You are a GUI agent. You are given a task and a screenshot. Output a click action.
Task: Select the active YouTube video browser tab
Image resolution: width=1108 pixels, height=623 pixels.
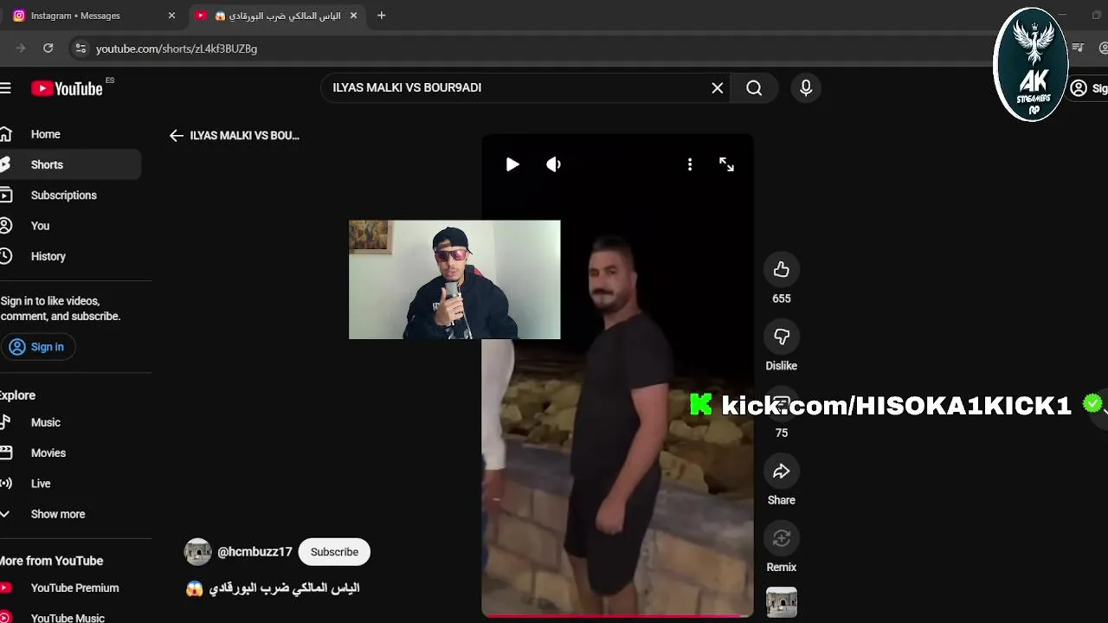pyautogui.click(x=277, y=16)
